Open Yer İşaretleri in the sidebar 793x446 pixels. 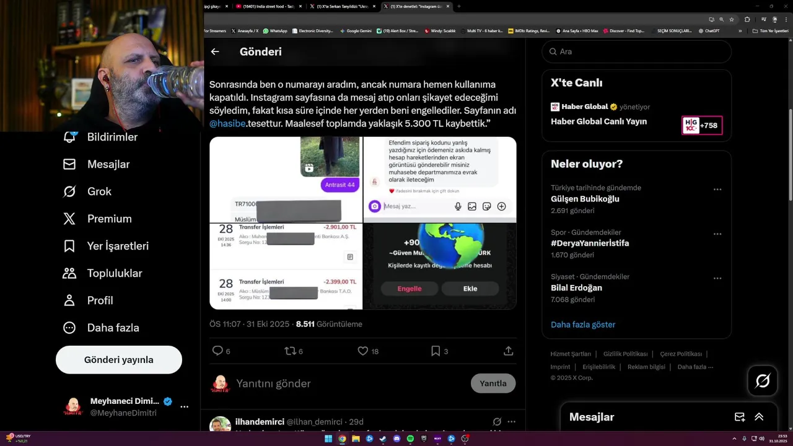click(x=107, y=246)
